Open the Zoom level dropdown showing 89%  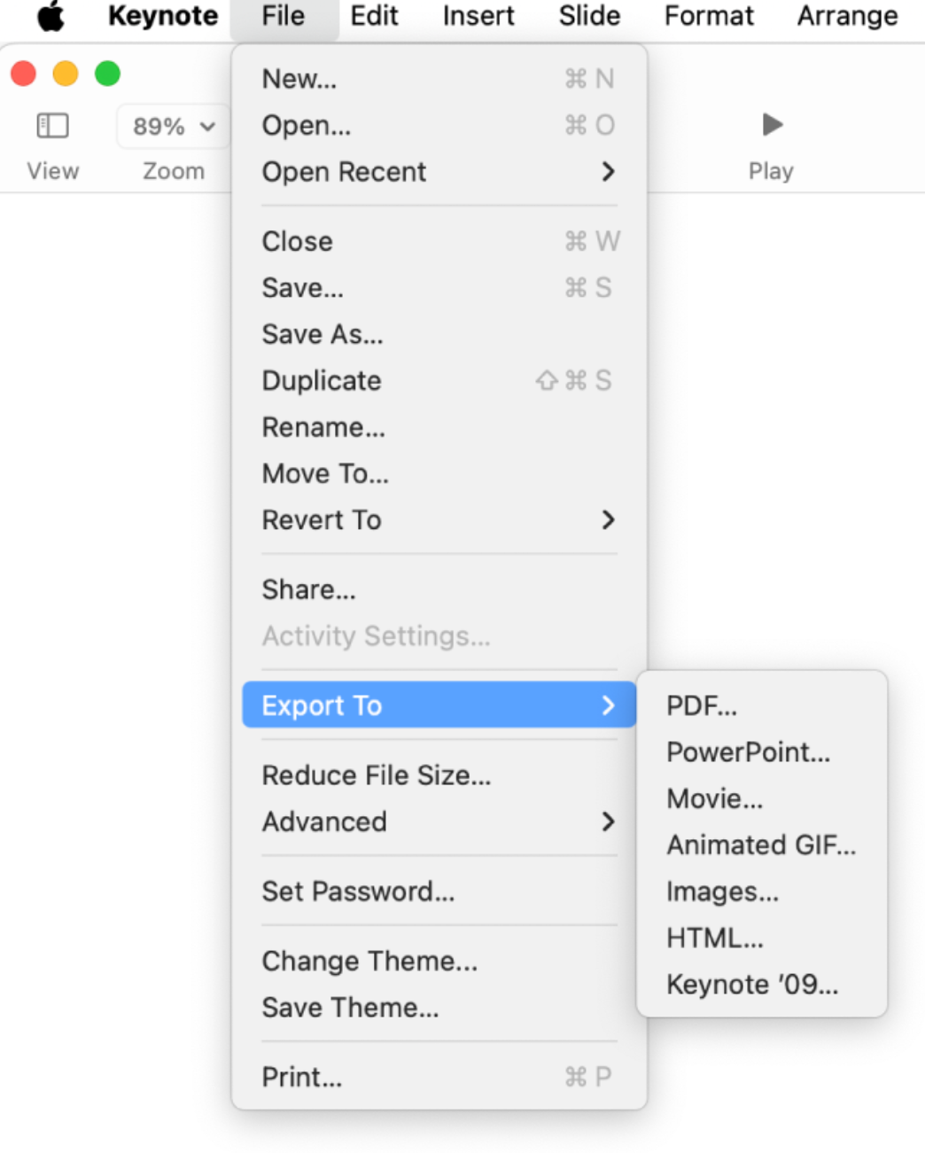[172, 126]
